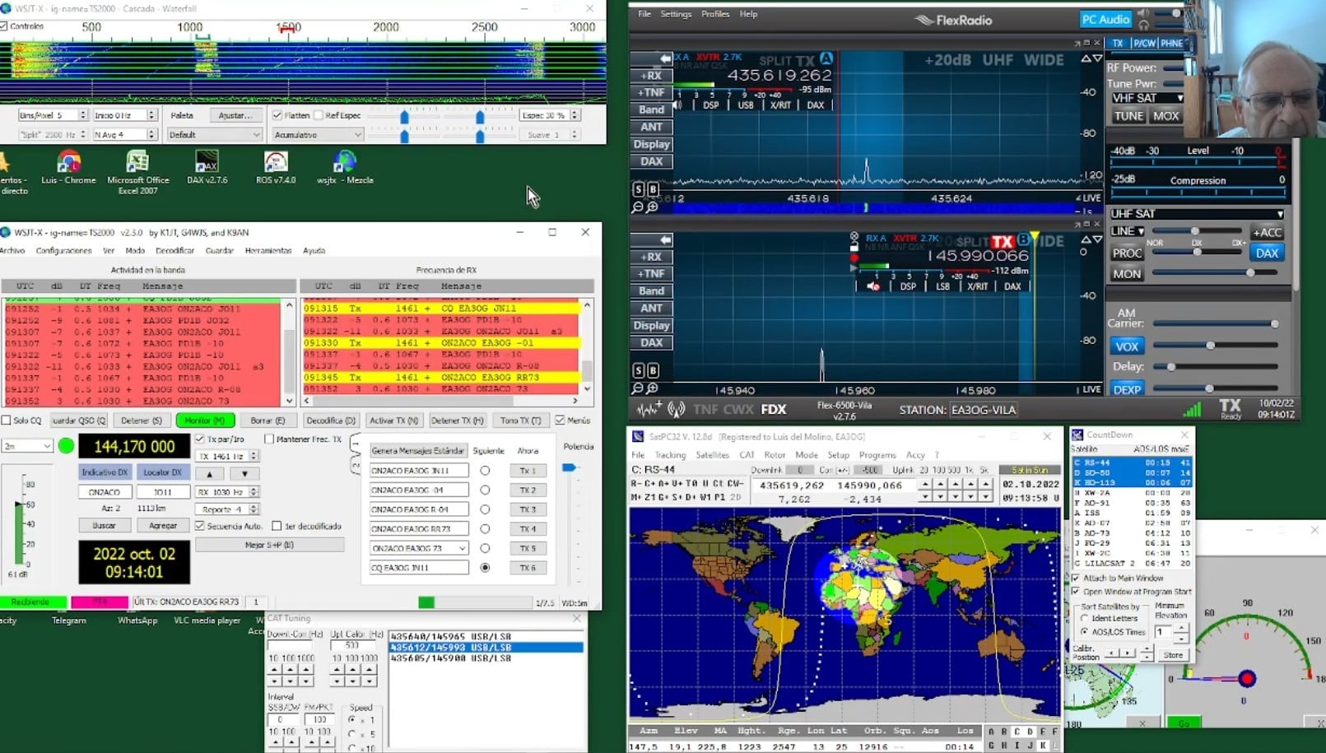Click the Indicativo DX field containing ON2ACO
This screenshot has height=753, width=1326.
(x=105, y=492)
